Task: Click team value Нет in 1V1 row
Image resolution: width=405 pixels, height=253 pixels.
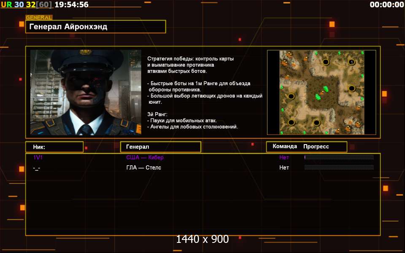Action: click(284, 157)
